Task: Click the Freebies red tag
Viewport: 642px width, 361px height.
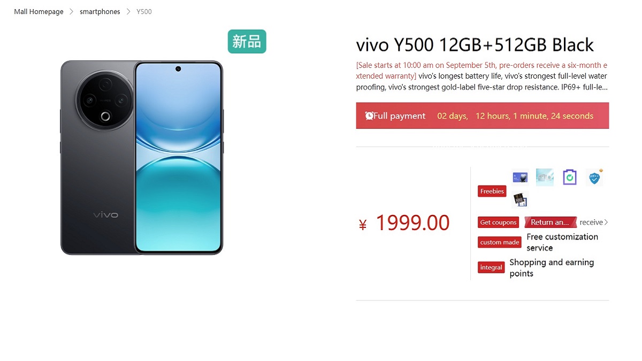Action: 492,191
